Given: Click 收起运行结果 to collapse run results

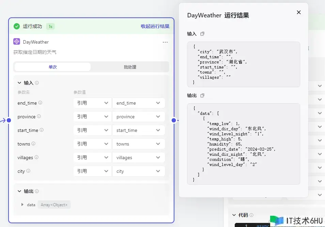Looking at the screenshot, I should pyautogui.click(x=155, y=26).
